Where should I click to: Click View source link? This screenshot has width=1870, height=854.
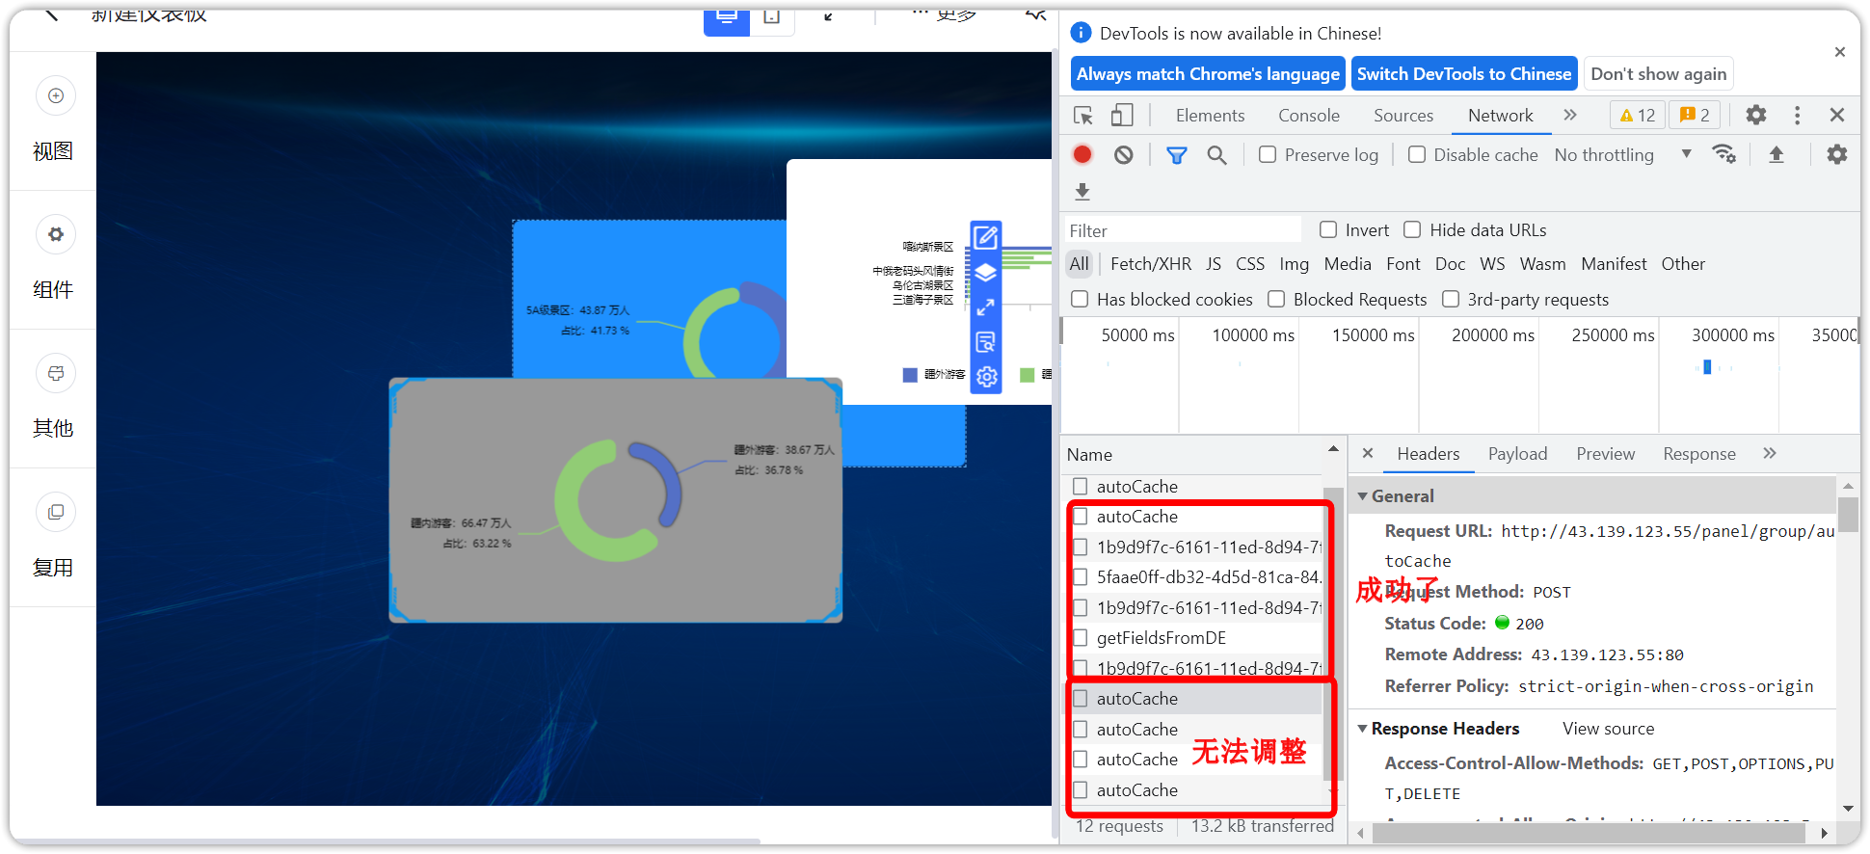click(x=1608, y=729)
